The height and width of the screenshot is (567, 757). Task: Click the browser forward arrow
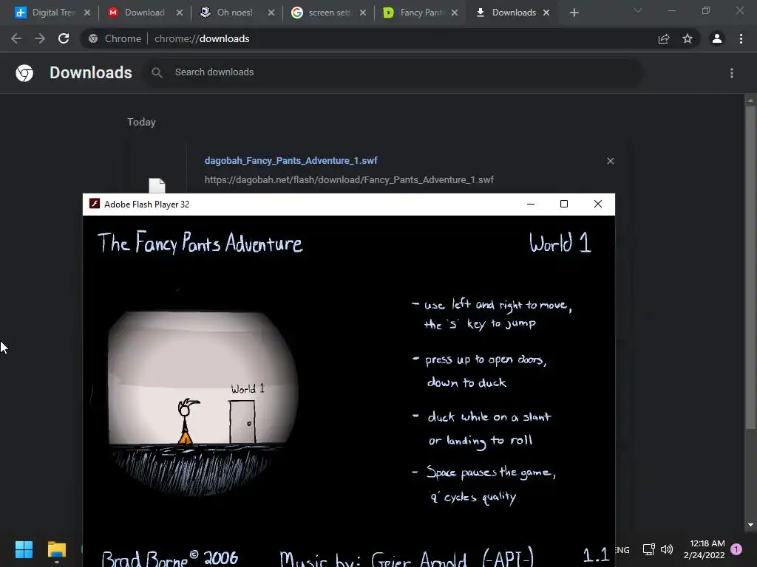coord(40,38)
